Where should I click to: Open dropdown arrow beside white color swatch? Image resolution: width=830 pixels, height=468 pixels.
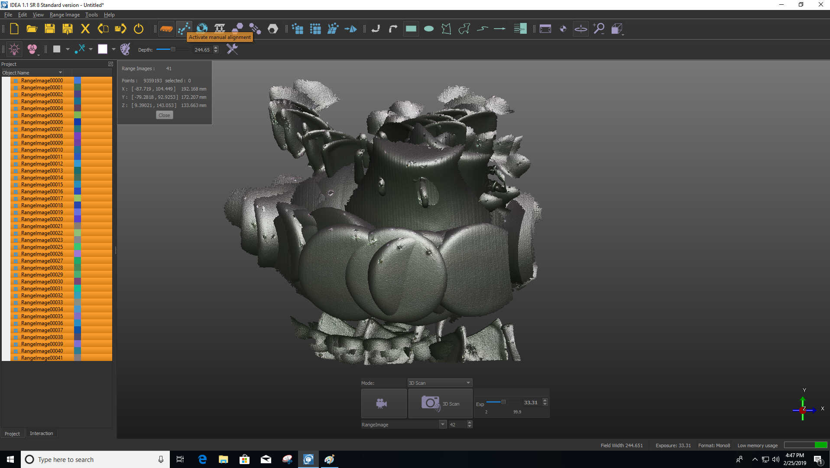[113, 49]
